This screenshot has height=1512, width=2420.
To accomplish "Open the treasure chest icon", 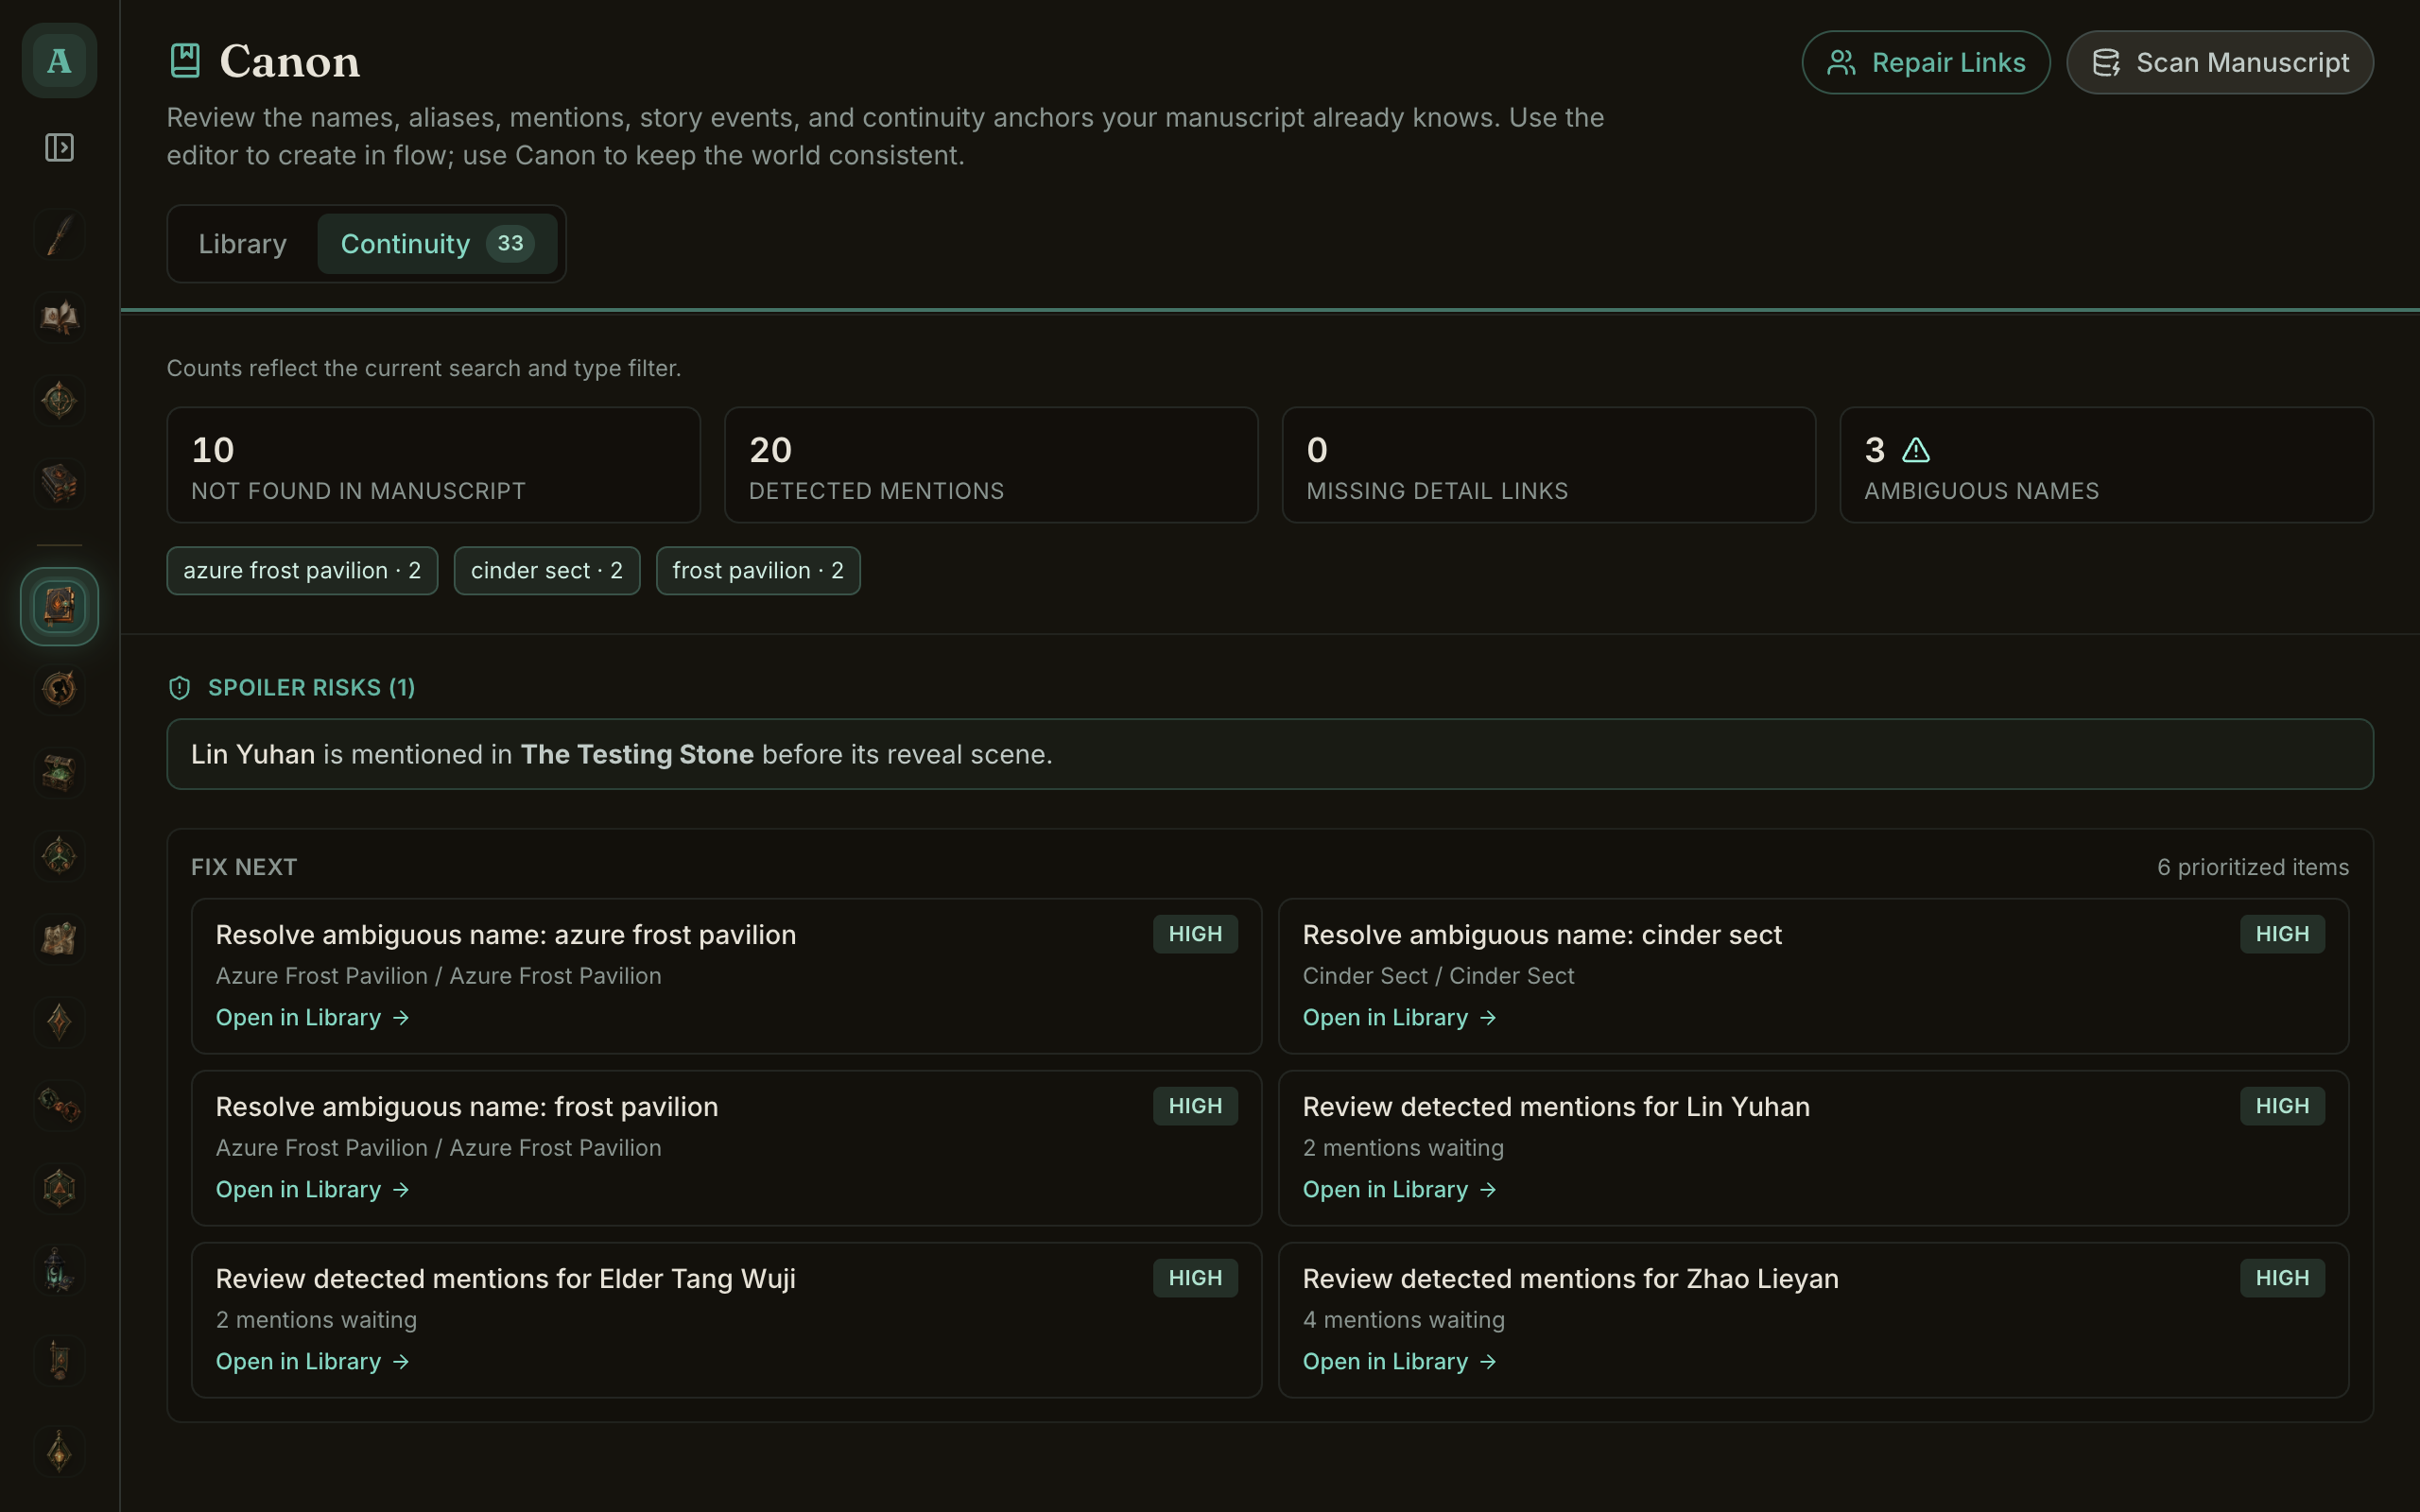I will tap(59, 773).
